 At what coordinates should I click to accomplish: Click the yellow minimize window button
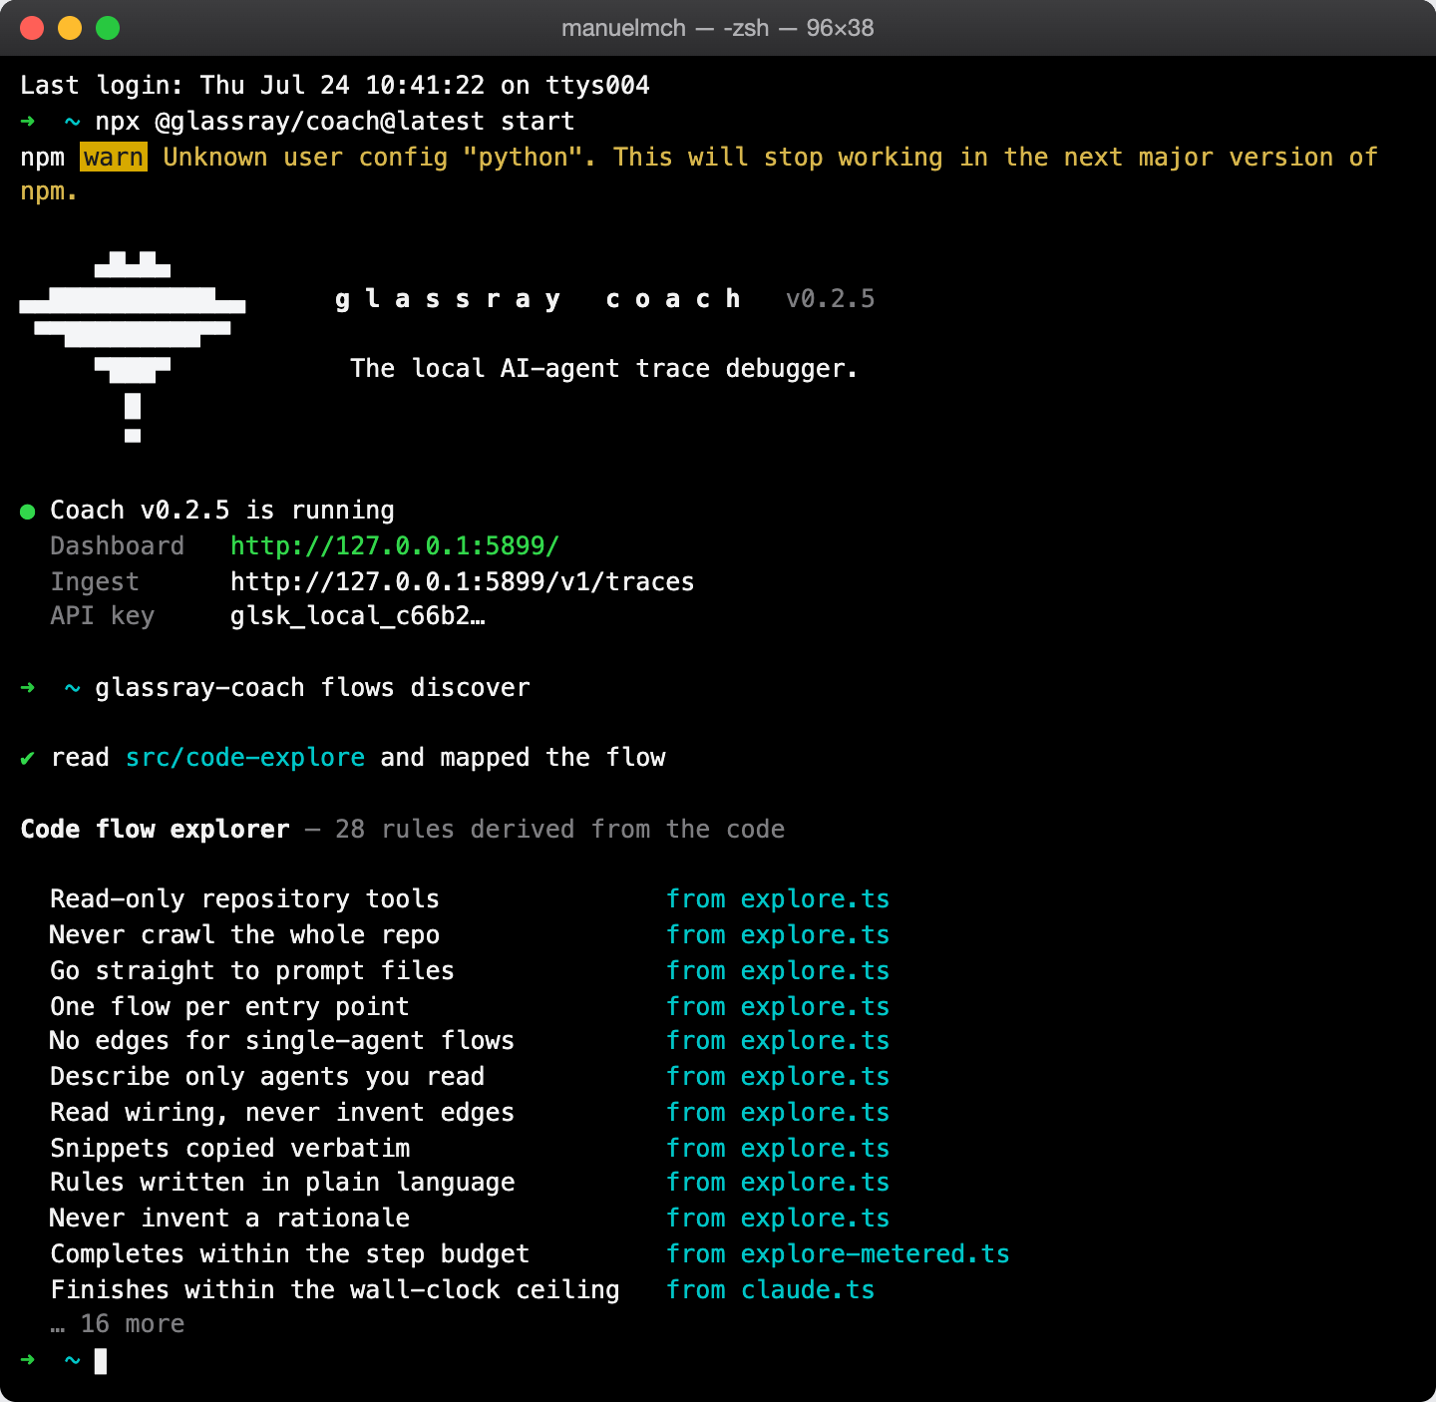[x=70, y=28]
